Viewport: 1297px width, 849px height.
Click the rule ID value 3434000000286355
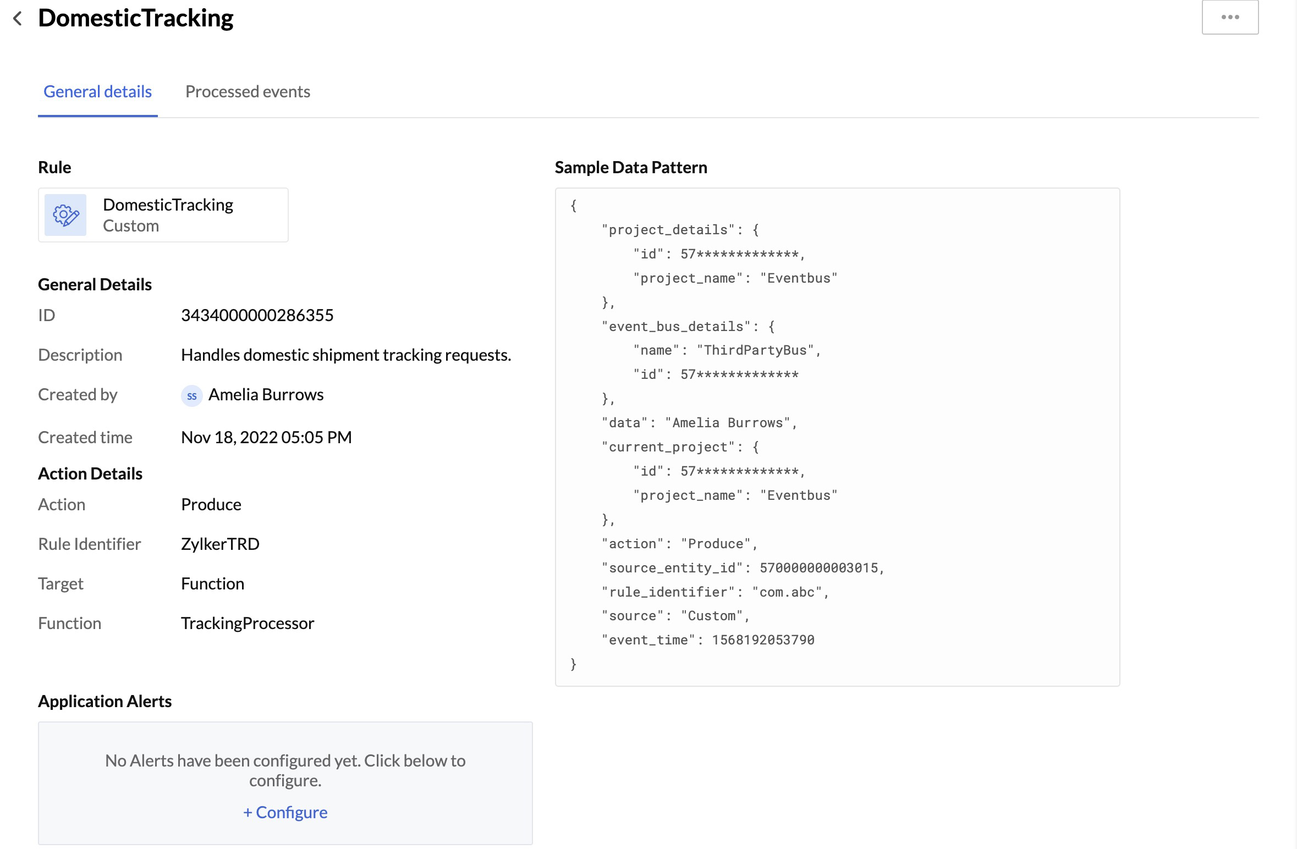click(257, 315)
